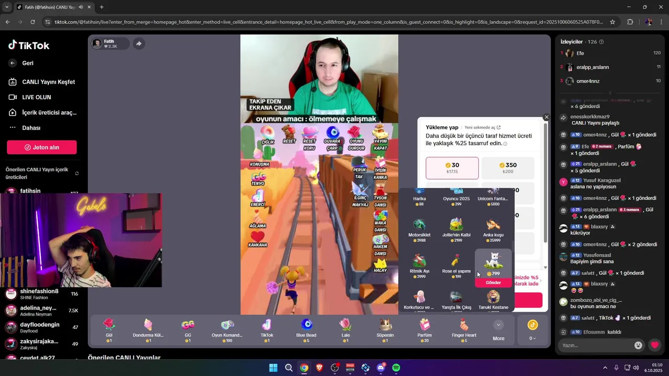Image resolution: width=669 pixels, height=376 pixels.
Task: Open Brave browser from the taskbar
Action: pyautogui.click(x=319, y=368)
